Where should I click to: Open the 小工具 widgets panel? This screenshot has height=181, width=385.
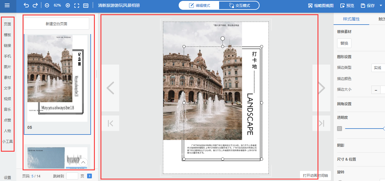pyautogui.click(x=7, y=142)
